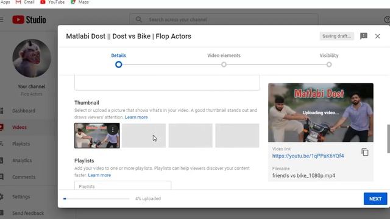Open Playlists in the sidebar
Image resolution: width=390 pixels, height=219 pixels.
21,144
